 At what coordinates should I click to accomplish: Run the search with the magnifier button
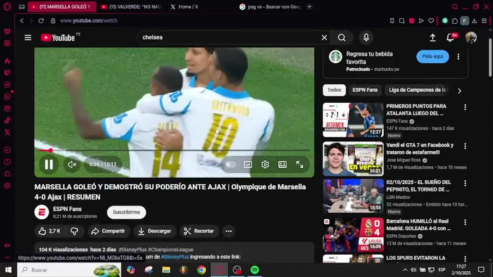(342, 37)
